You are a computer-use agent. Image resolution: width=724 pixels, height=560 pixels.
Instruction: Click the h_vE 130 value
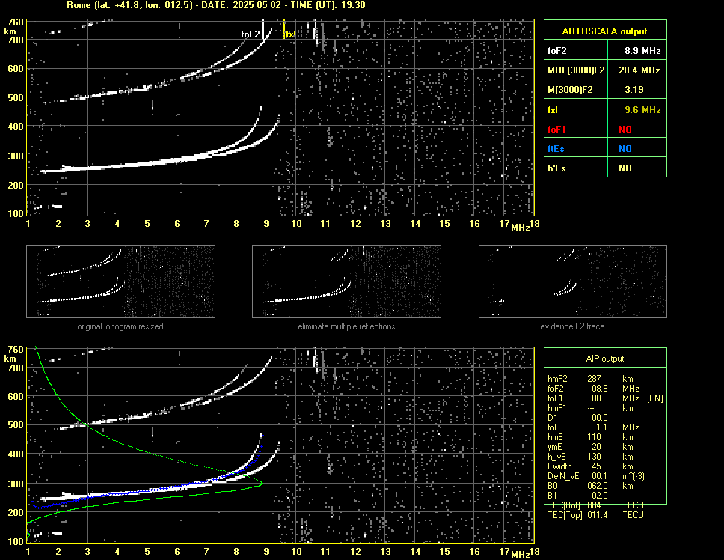point(594,457)
